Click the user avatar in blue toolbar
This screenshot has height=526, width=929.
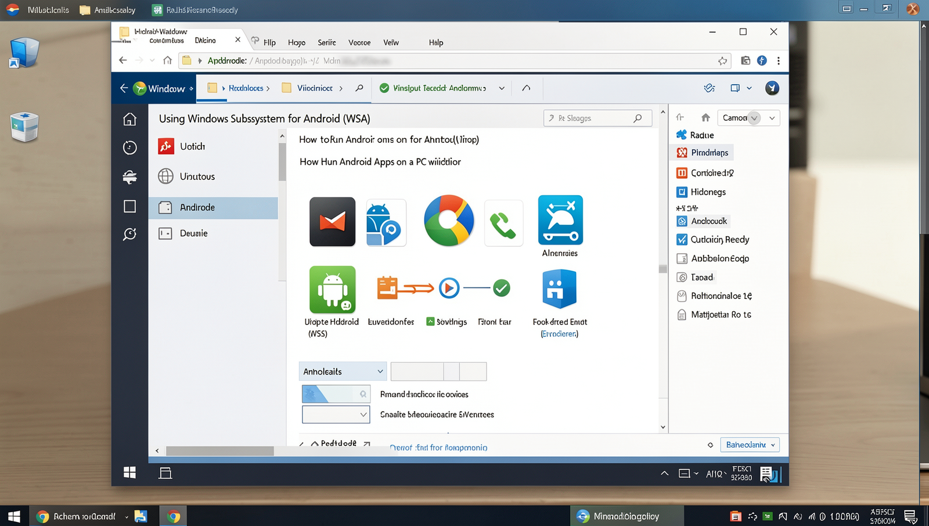[772, 88]
